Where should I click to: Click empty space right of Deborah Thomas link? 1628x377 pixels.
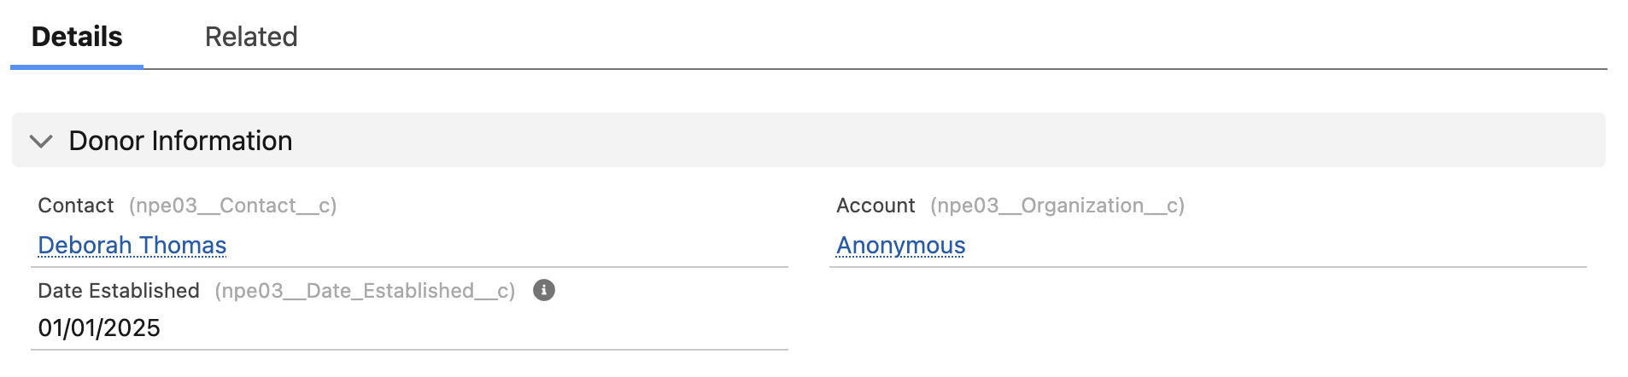[x=512, y=245]
